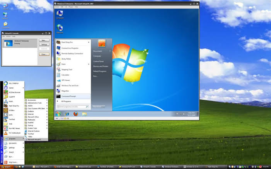Open CD menu in Virtual PC window
This screenshot has width=271, height=169.
pos(66,7)
